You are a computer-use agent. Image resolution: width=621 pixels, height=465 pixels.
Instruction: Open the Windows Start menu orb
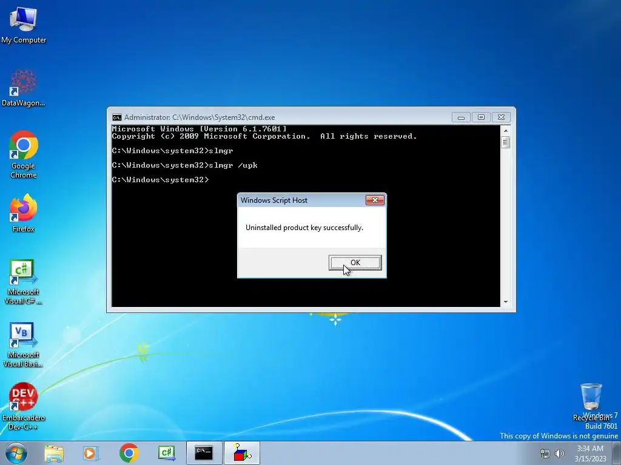coord(16,453)
